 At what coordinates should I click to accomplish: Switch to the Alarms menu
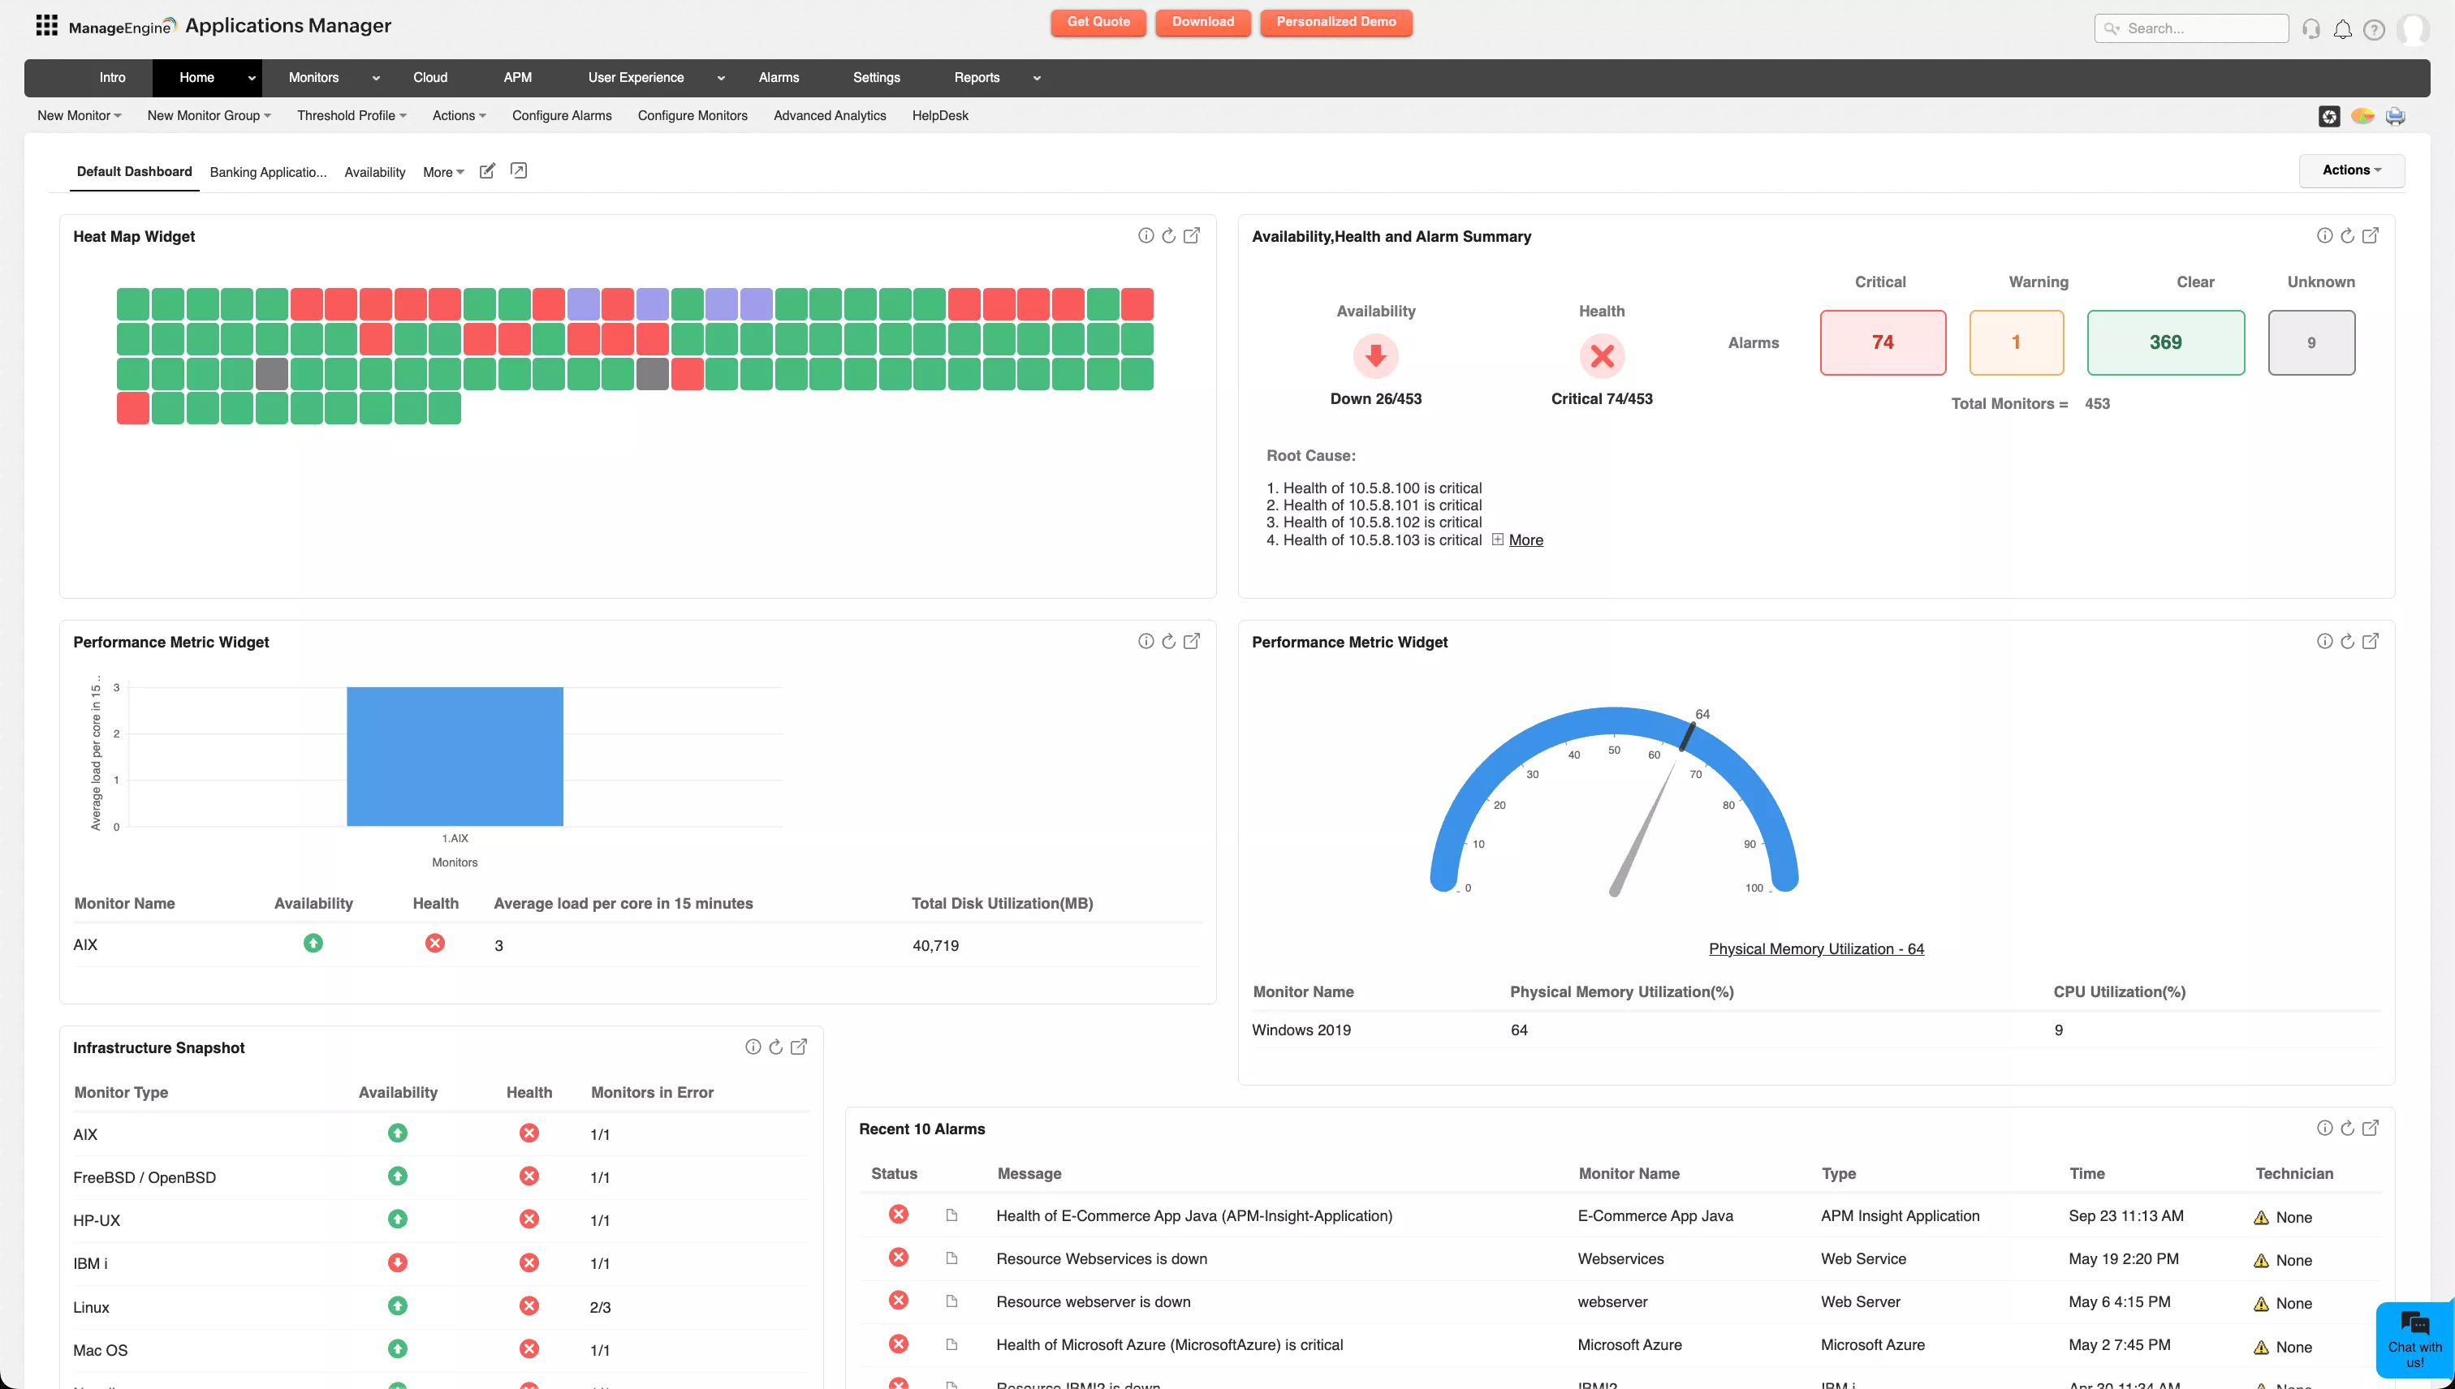(779, 77)
